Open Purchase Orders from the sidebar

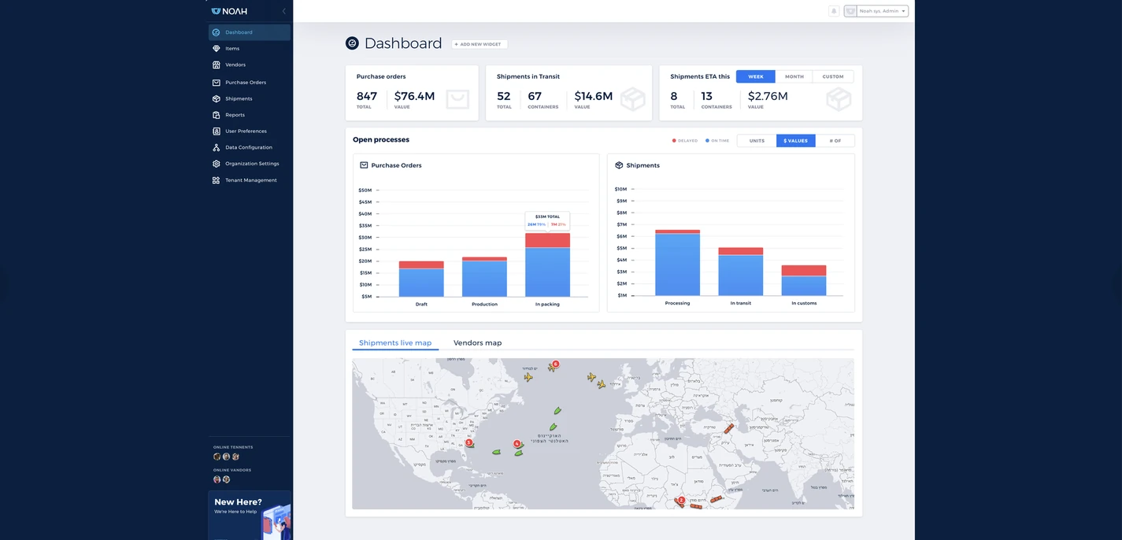249,83
